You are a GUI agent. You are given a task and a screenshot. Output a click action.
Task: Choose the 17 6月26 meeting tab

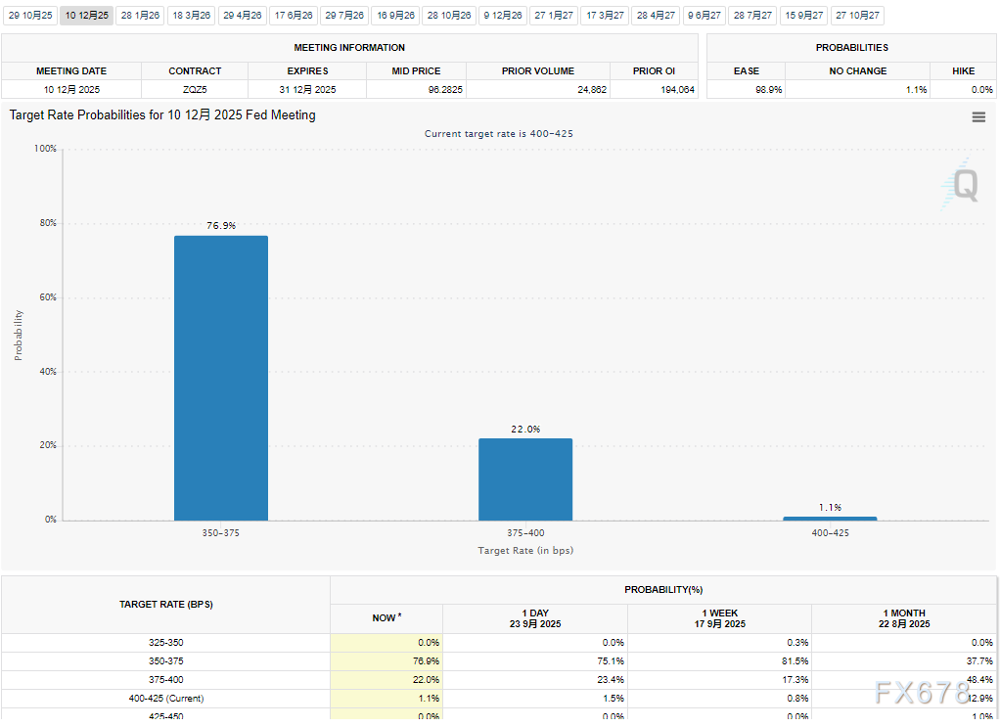pos(293,16)
